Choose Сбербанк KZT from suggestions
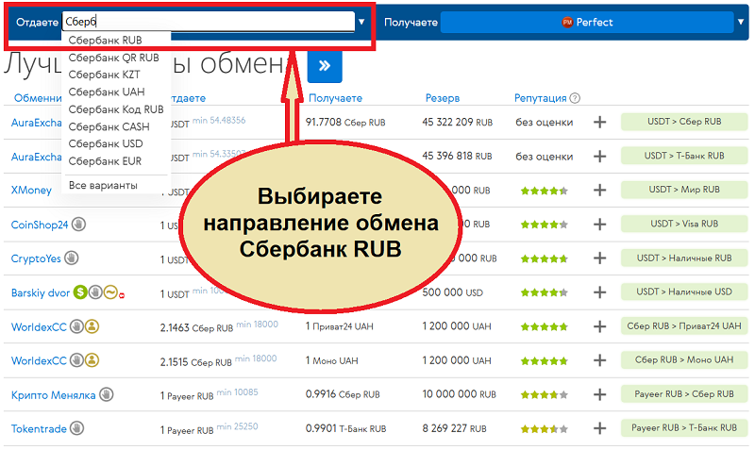 click(x=104, y=75)
